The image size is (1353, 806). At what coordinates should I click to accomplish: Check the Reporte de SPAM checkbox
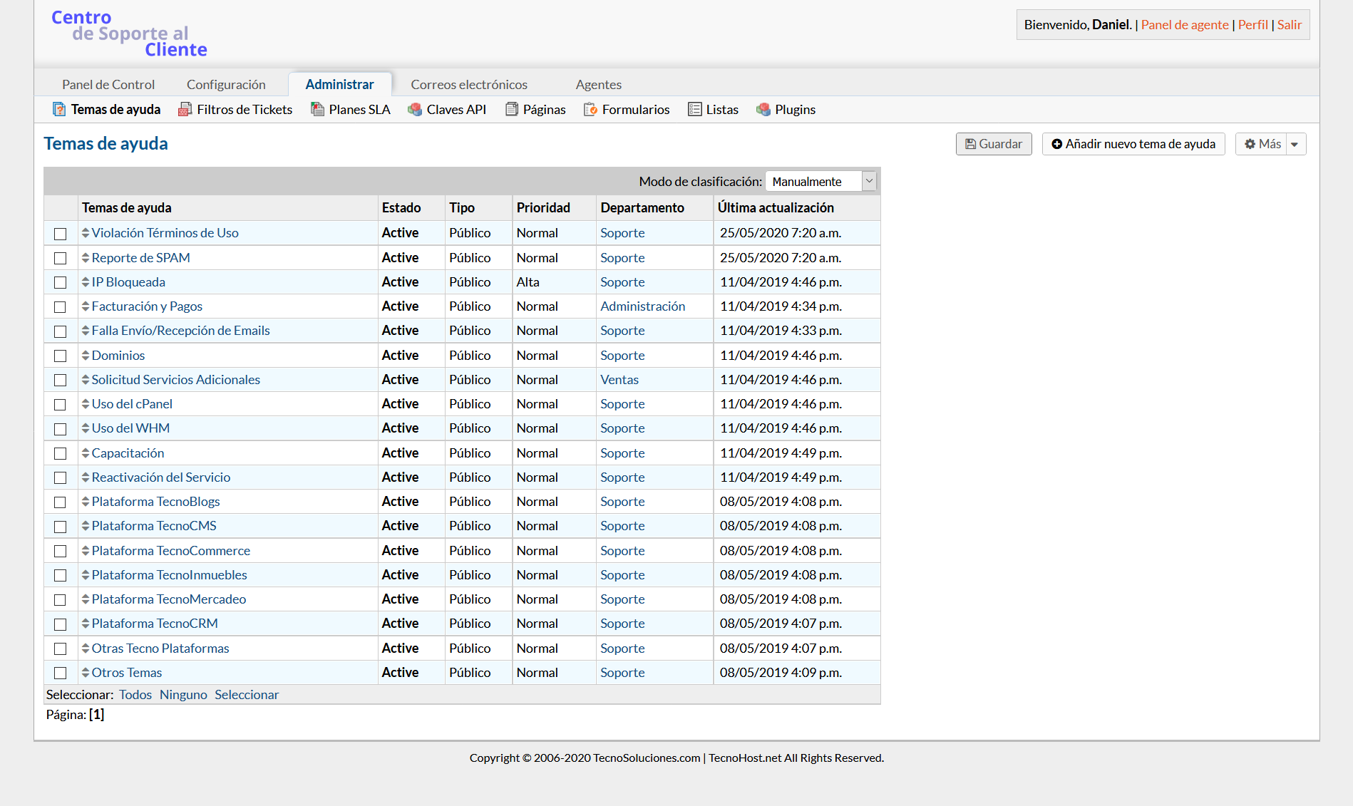pos(61,258)
